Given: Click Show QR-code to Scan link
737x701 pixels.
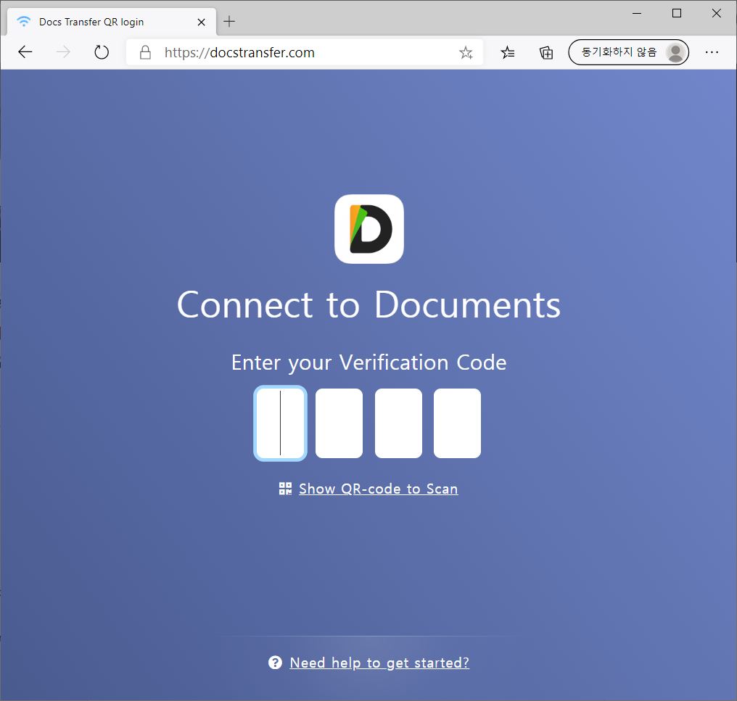Looking at the screenshot, I should 379,489.
